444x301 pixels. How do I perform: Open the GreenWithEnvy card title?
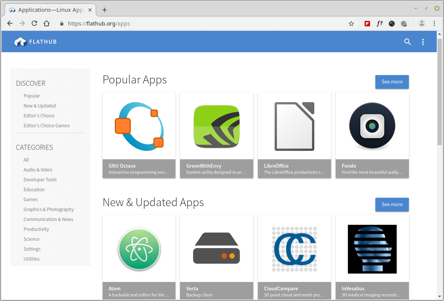pos(204,166)
